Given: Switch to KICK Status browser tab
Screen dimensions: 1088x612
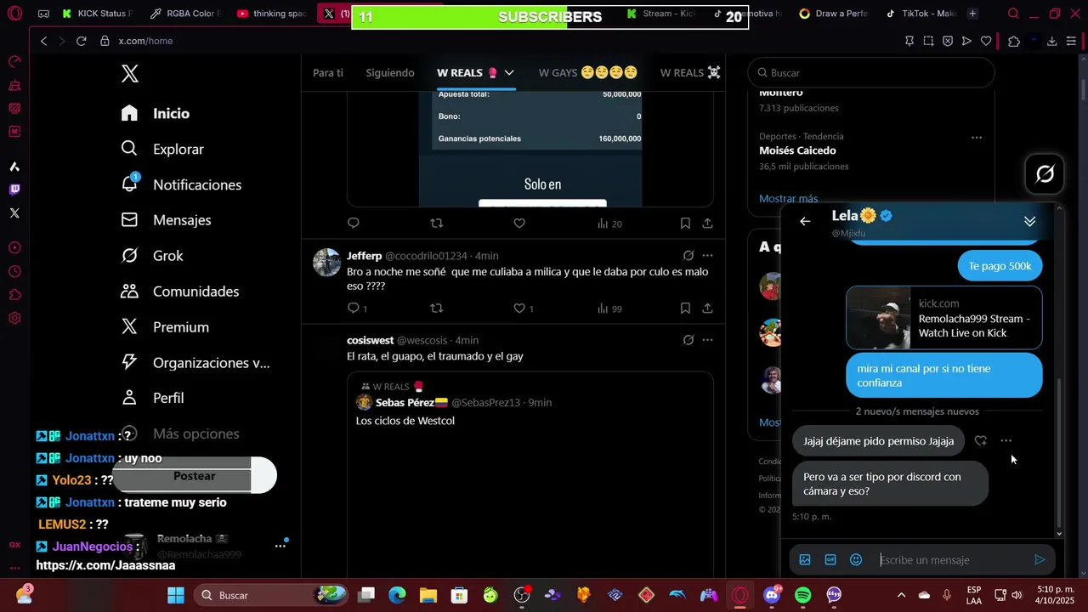Looking at the screenshot, I should click(97, 14).
